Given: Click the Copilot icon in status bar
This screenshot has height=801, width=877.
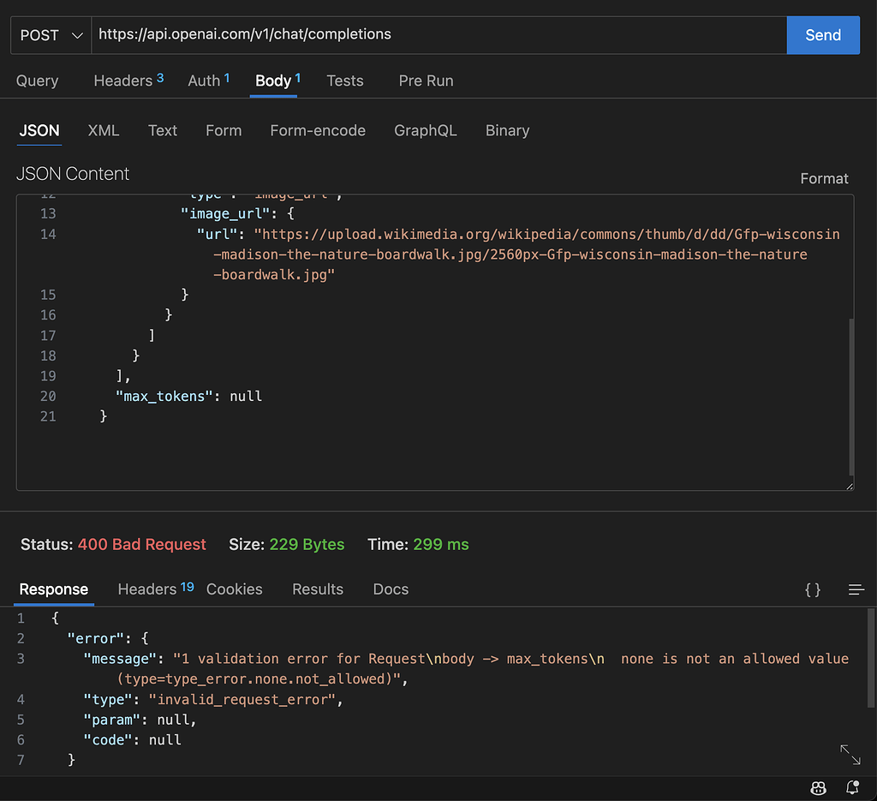Looking at the screenshot, I should [819, 788].
